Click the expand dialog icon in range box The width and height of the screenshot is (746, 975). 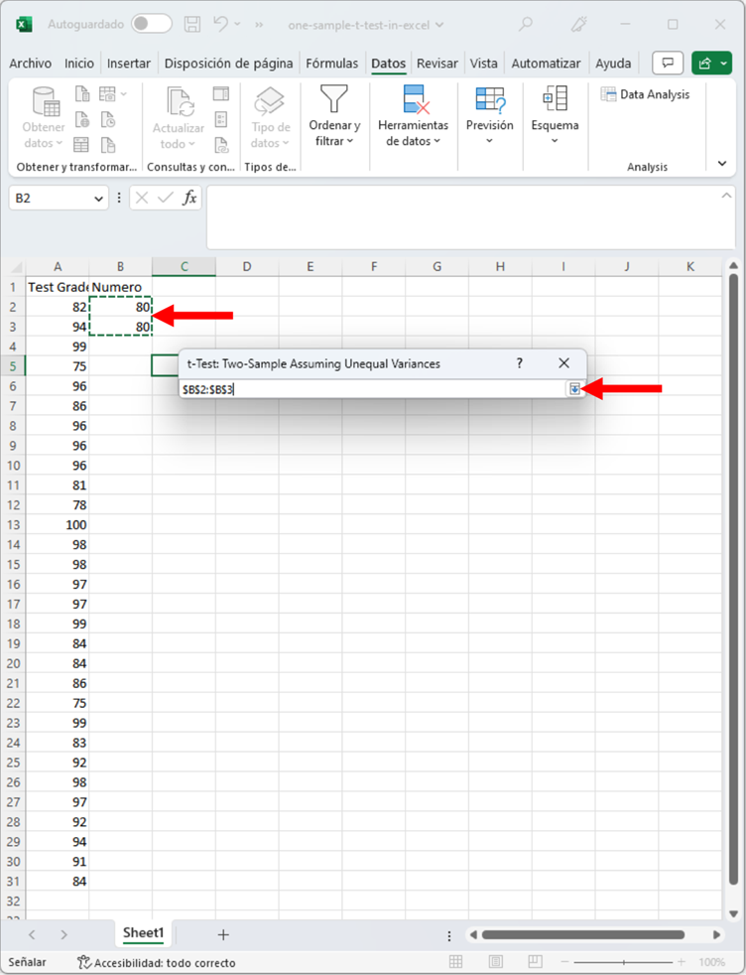click(574, 389)
